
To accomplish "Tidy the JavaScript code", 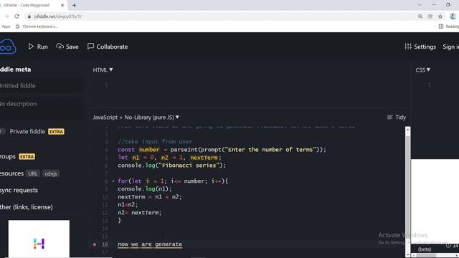I will coord(397,118).
